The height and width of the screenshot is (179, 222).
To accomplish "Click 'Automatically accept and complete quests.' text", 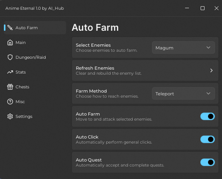I will [120, 165].
